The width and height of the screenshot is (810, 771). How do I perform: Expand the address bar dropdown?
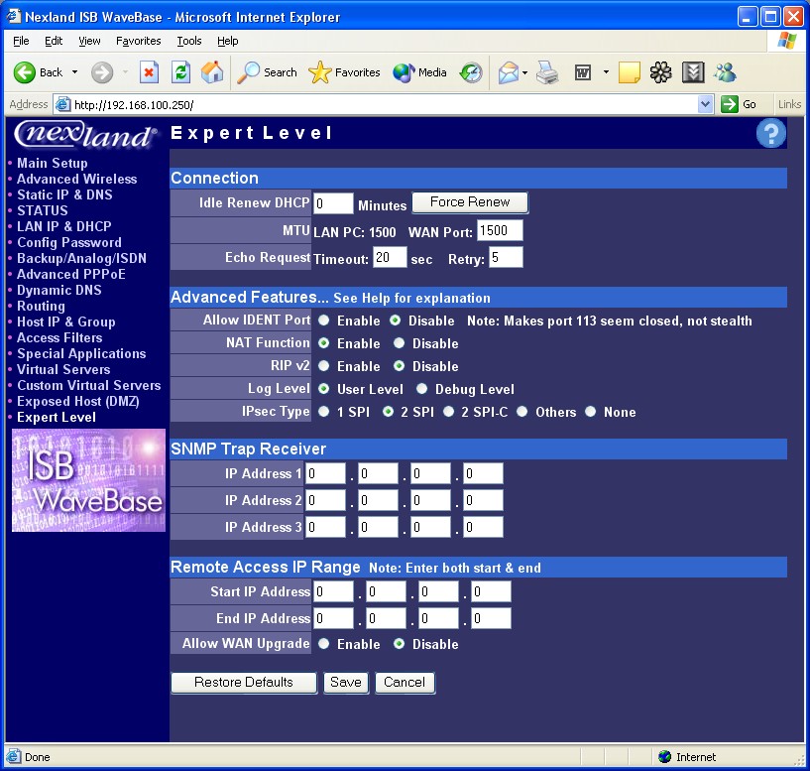705,104
